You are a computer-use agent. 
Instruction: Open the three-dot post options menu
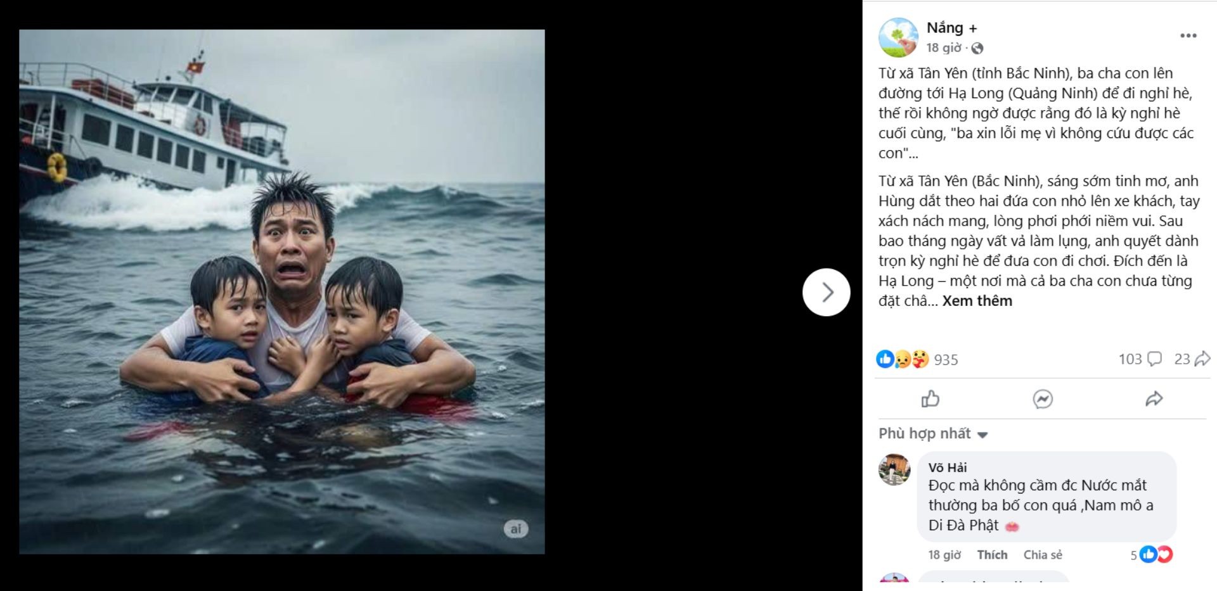(1188, 35)
